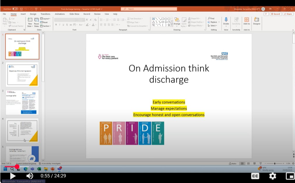
Task: Click the Record button at top right
Action: pos(275,14)
